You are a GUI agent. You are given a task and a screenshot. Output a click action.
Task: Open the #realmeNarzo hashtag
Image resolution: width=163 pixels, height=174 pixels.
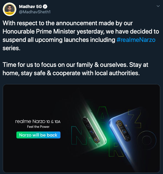136,40
